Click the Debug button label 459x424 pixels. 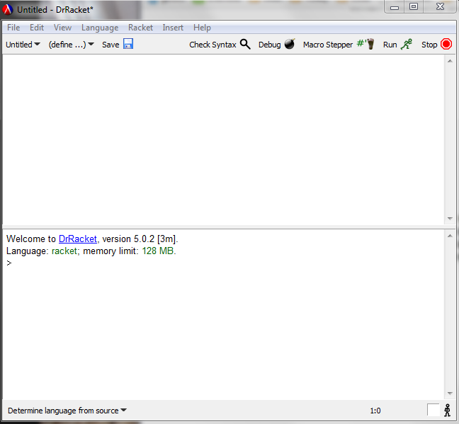click(269, 45)
